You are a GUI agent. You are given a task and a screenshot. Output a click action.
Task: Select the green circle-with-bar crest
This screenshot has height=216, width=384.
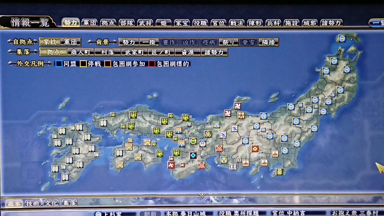[x=193, y=141]
